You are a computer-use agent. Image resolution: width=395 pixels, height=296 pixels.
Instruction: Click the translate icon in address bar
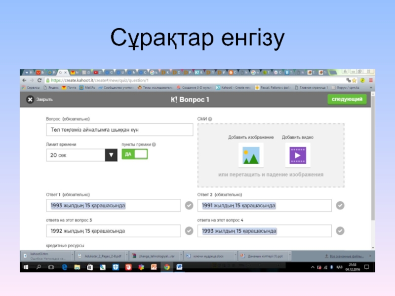[349, 80]
